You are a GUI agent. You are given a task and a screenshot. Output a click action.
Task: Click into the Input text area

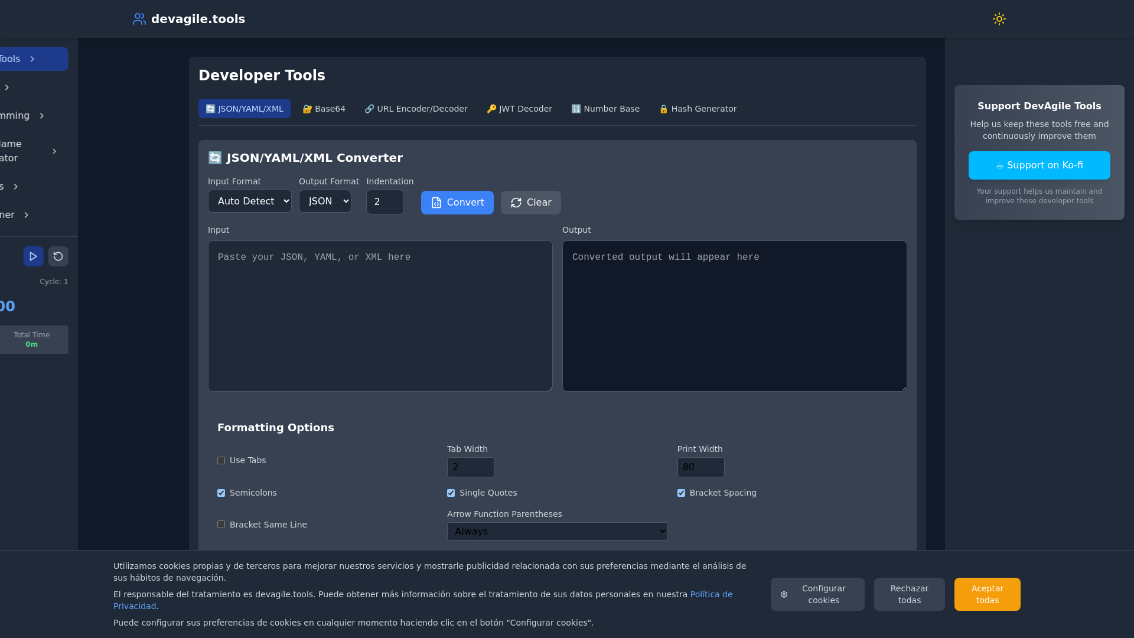pos(380,316)
